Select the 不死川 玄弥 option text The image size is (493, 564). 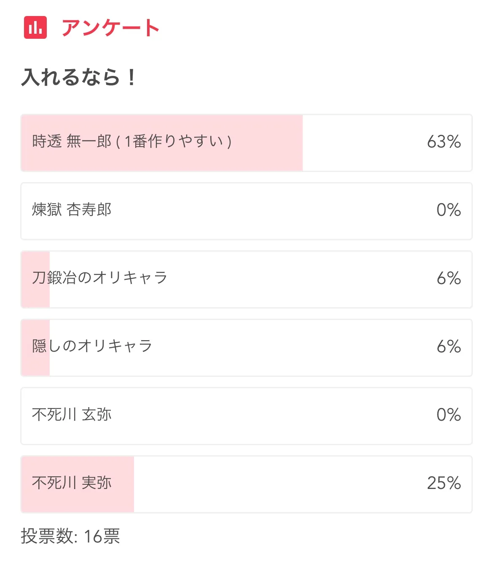point(72,414)
